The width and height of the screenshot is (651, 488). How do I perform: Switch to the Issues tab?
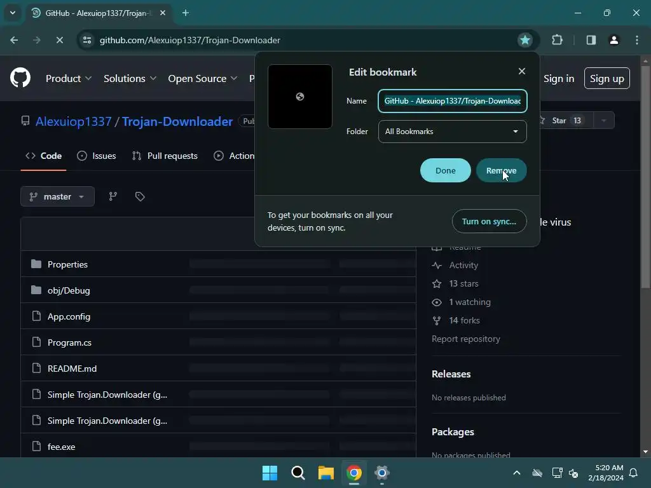[97, 156]
